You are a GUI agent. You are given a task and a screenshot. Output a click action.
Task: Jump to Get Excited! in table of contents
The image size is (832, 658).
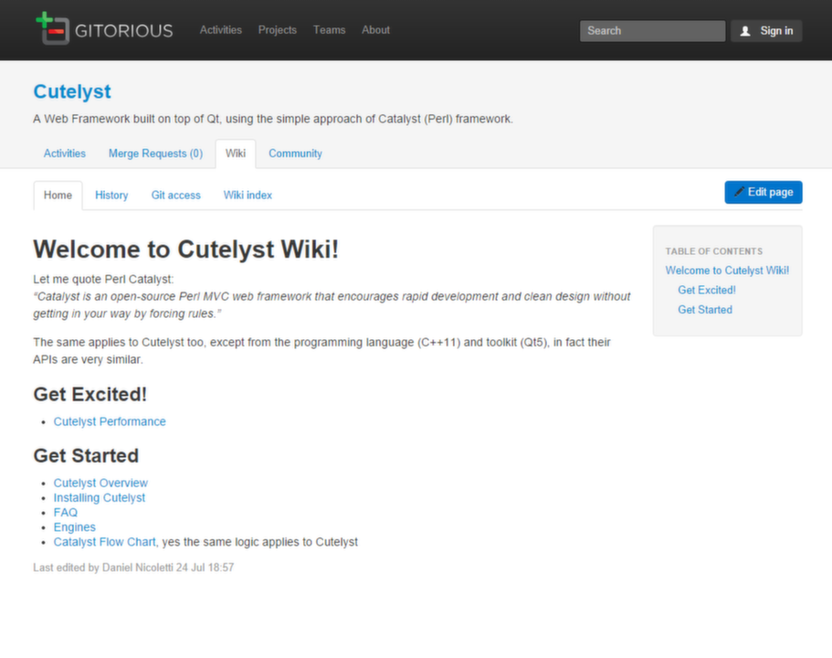pyautogui.click(x=707, y=290)
